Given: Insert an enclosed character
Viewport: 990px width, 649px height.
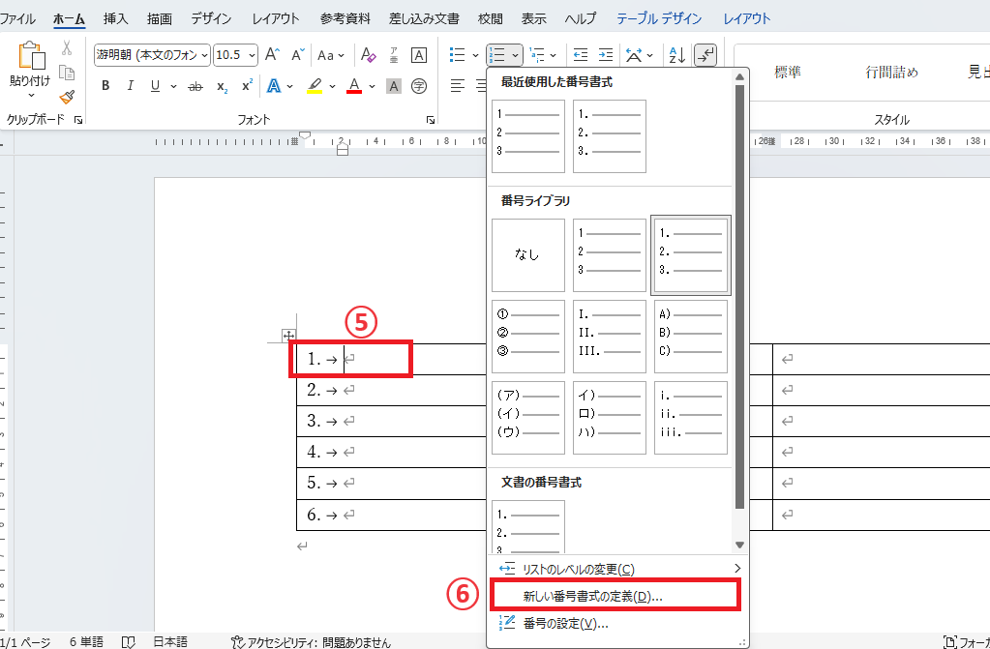Looking at the screenshot, I should coord(419,86).
